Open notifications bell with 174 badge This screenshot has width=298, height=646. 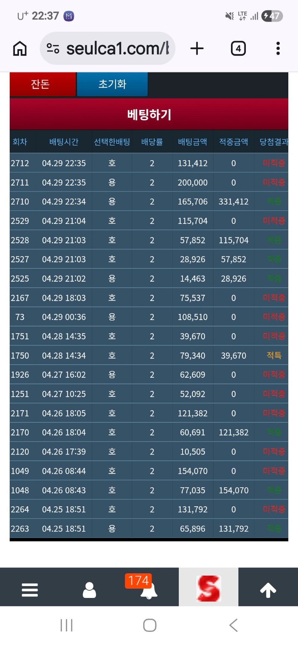pos(149,589)
